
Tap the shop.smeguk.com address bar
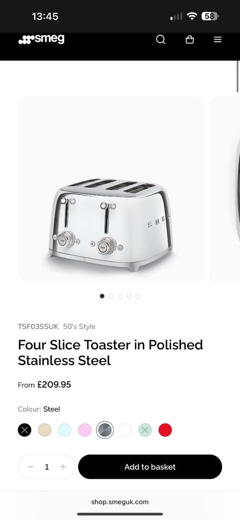pos(120,502)
